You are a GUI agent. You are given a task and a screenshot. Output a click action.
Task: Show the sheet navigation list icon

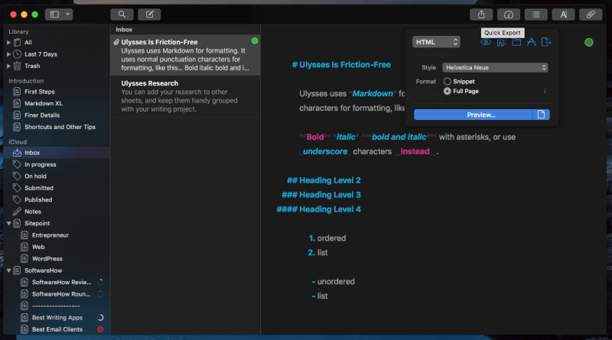click(x=536, y=15)
